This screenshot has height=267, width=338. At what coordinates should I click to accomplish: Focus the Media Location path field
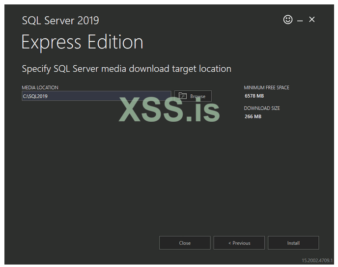click(96, 96)
